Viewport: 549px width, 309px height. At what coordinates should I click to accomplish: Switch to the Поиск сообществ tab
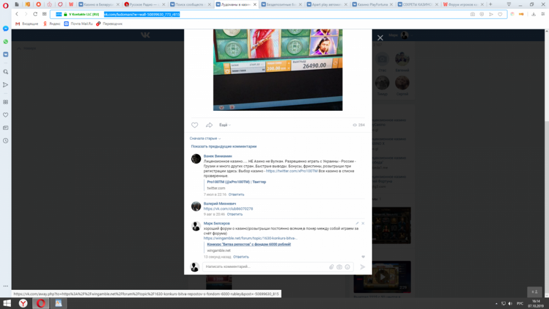[189, 4]
